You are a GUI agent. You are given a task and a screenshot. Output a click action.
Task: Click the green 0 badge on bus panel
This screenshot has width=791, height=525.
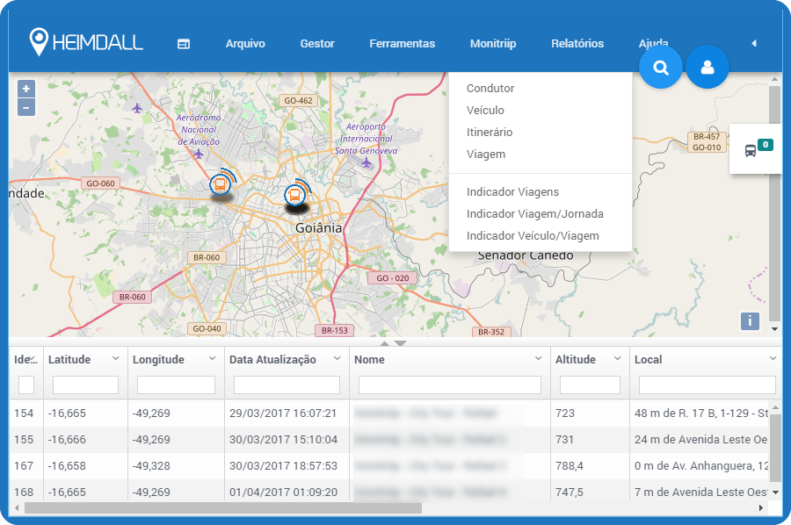pos(766,145)
